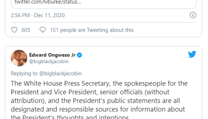The image size is (208, 119).
Task: Open Edward Ongweso Jr's profile picture
Action: point(19,58)
